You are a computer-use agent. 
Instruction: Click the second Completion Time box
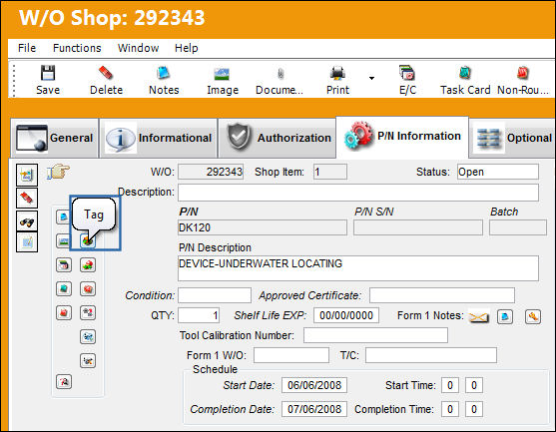point(474,409)
